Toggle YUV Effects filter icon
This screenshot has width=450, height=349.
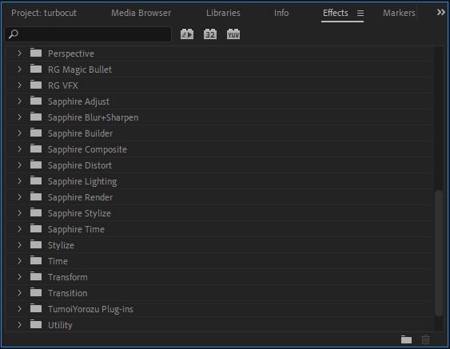[233, 34]
